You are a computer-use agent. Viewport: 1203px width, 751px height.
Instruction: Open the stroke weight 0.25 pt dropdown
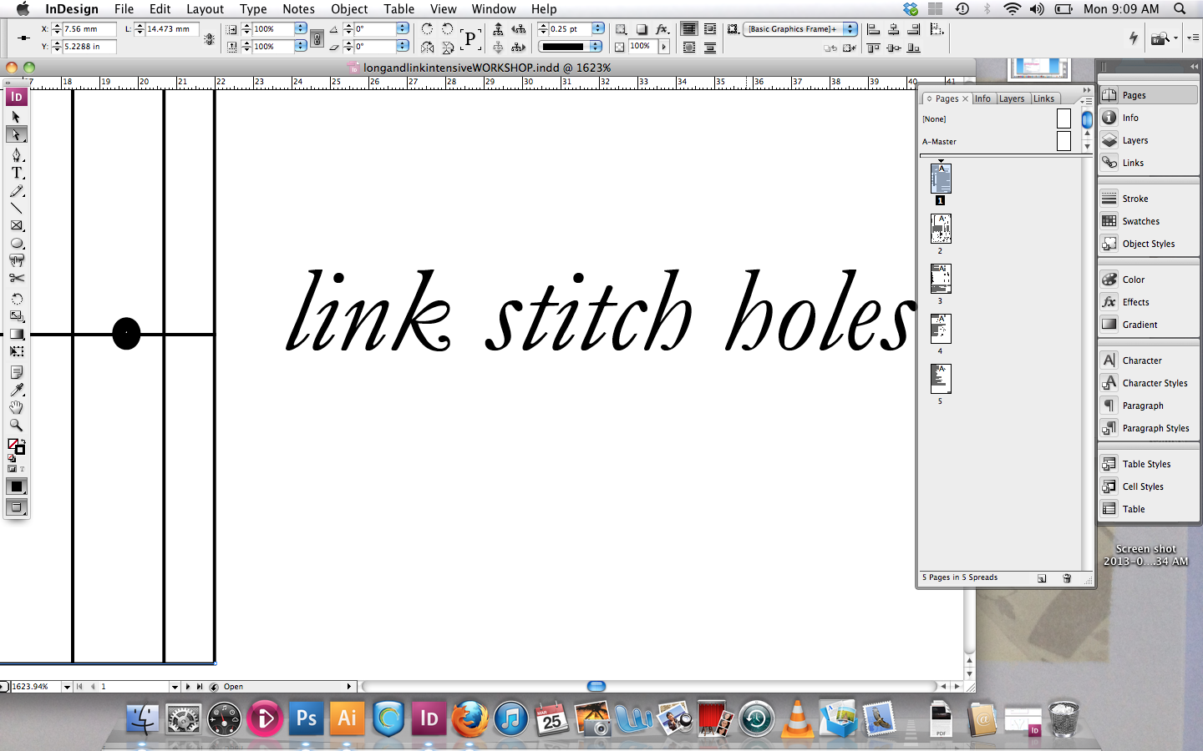(x=597, y=29)
